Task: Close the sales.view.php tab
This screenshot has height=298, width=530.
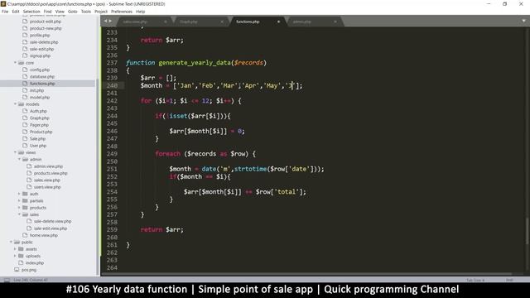Action: click(x=166, y=22)
